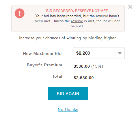The height and width of the screenshot is (130, 136).
Task: Click the BID AGAIN button
Action: coord(68,94)
